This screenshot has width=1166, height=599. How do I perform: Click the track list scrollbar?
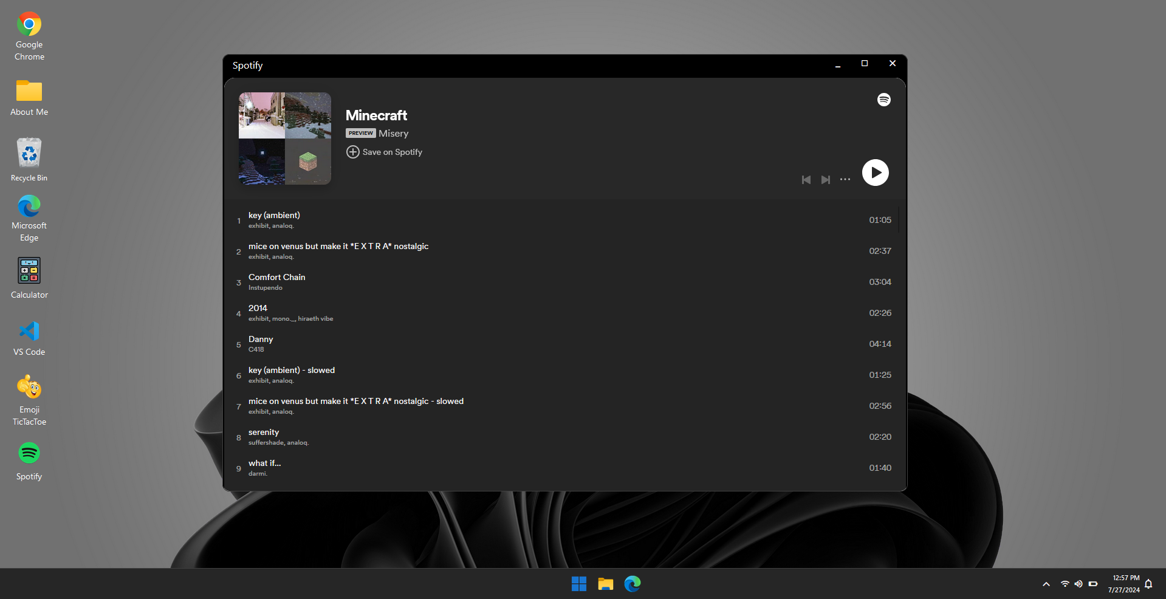(x=899, y=219)
